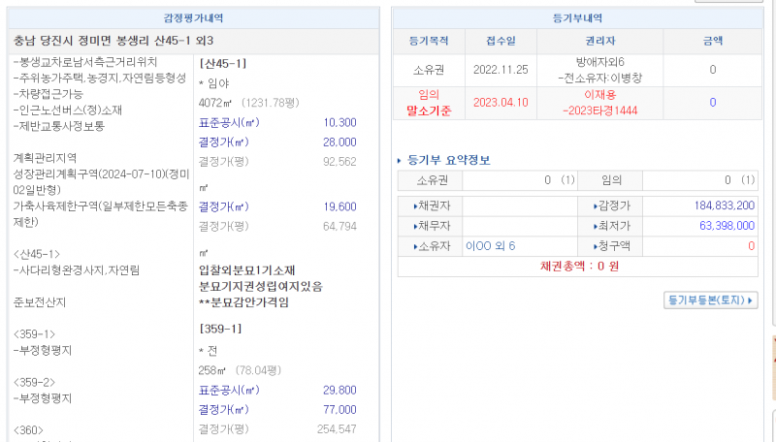776x442 pixels.
Task: Click the [359-1] parcel heading
Action: tap(220, 329)
